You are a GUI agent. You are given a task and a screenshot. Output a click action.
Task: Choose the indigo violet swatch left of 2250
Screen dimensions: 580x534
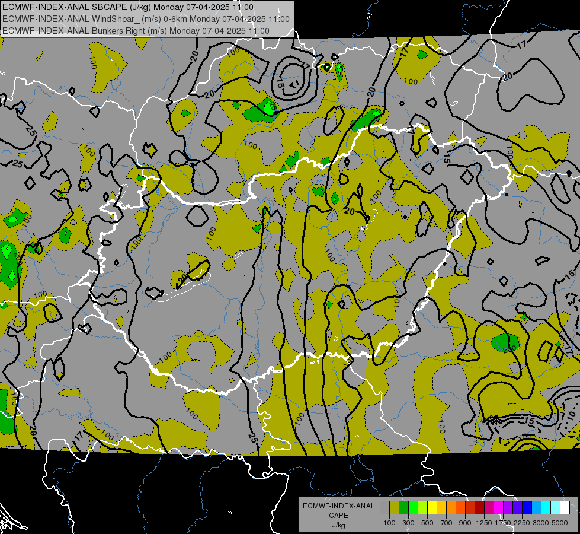(x=517, y=507)
